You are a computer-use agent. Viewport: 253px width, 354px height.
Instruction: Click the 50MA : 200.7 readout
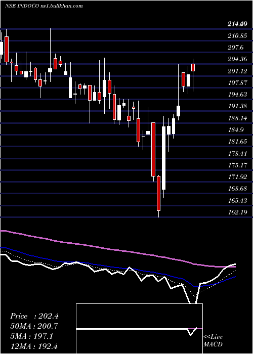pyautogui.click(x=34, y=326)
